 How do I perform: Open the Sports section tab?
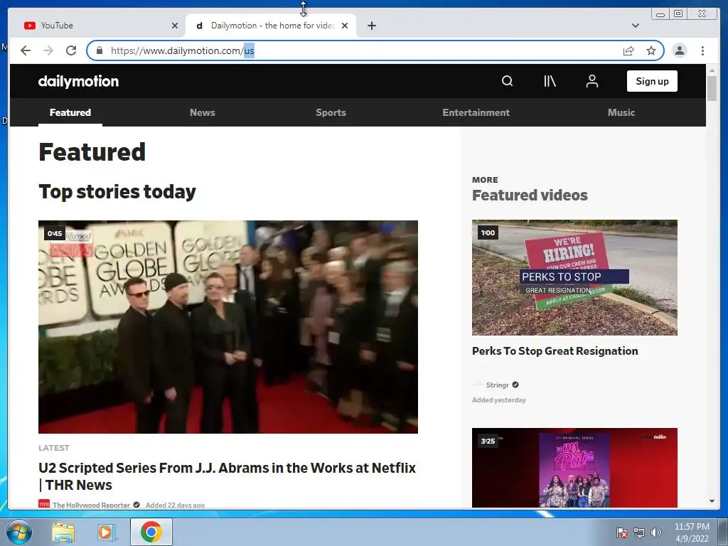331,112
